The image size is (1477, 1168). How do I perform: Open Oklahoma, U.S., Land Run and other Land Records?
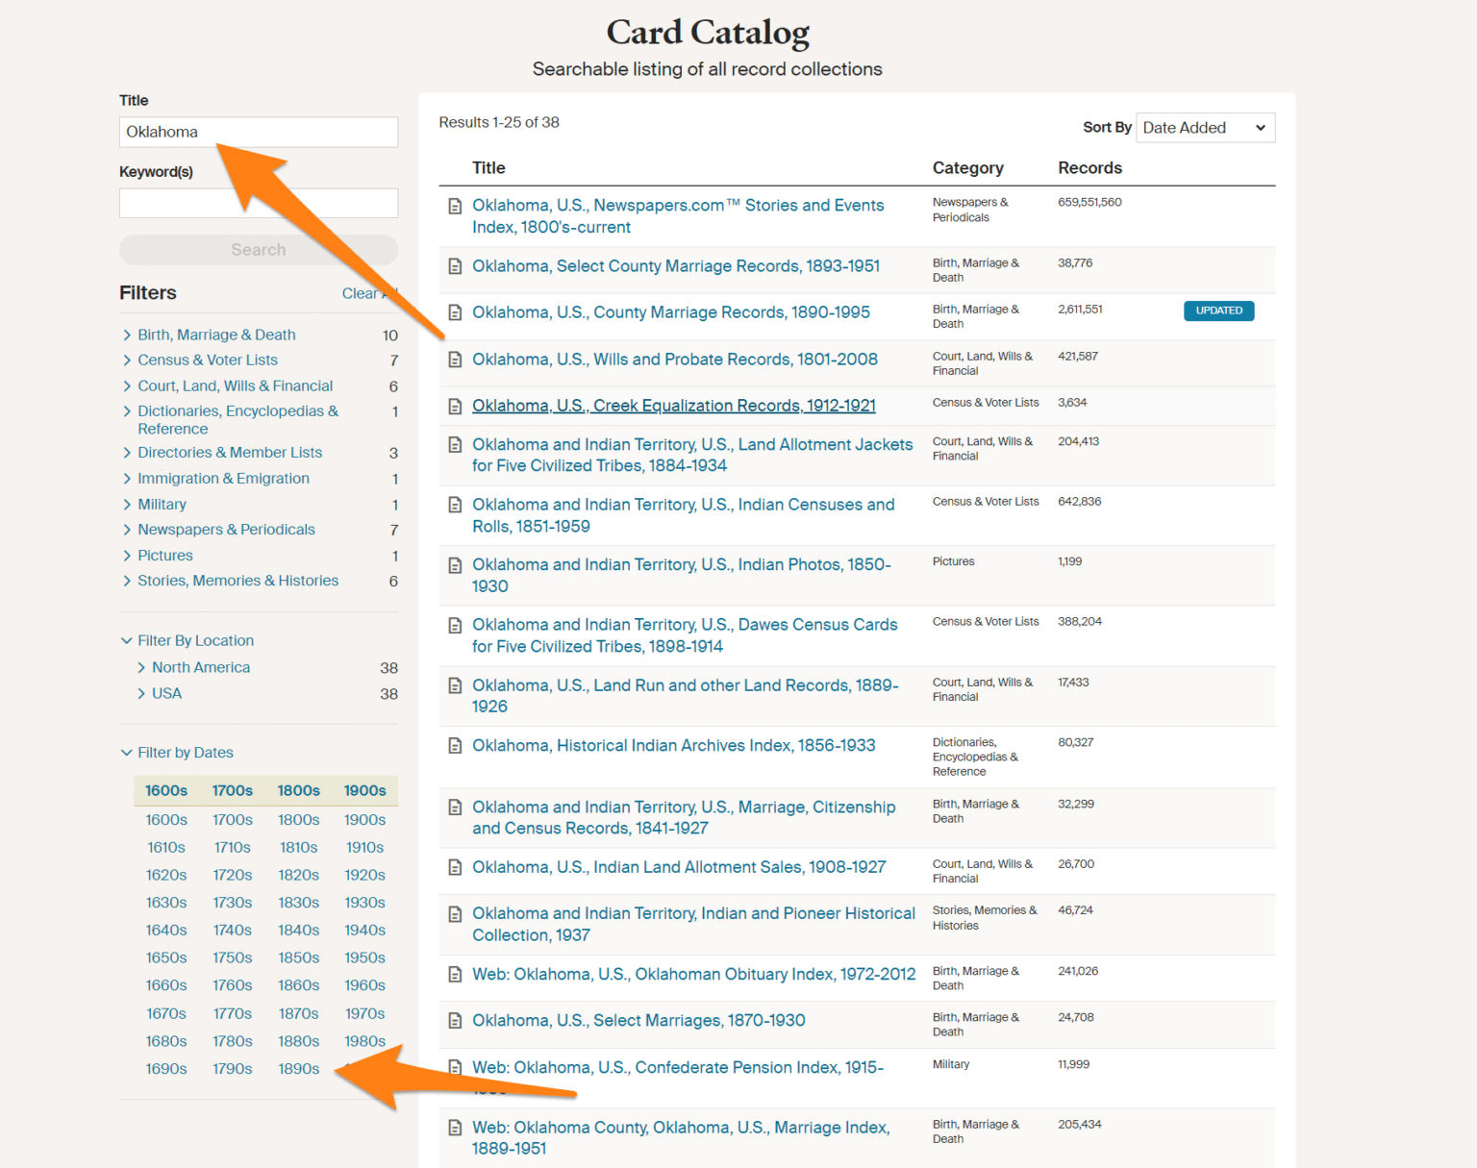(685, 695)
